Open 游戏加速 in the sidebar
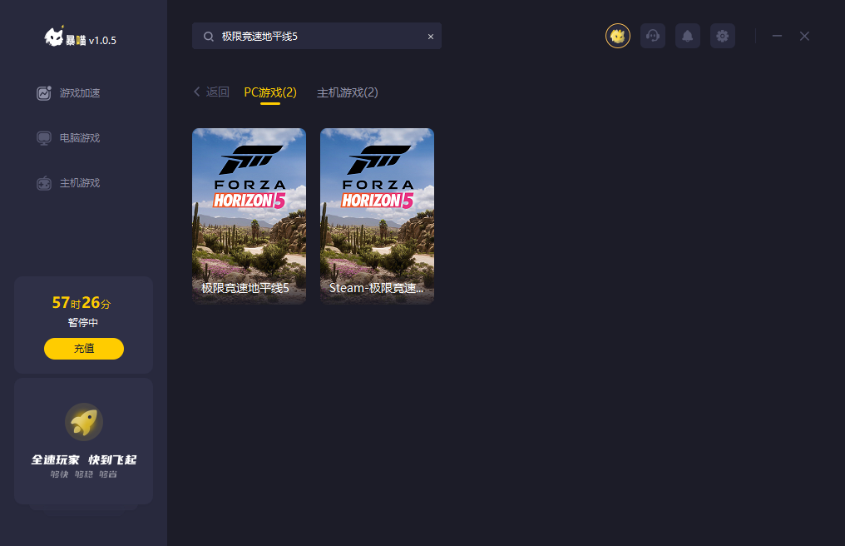845x546 pixels. (x=68, y=93)
